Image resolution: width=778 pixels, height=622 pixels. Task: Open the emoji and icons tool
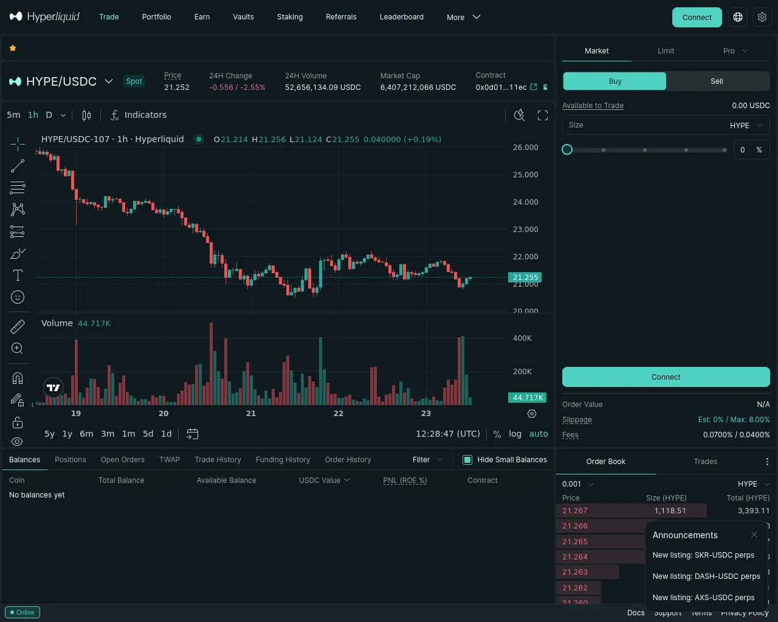pos(18,297)
